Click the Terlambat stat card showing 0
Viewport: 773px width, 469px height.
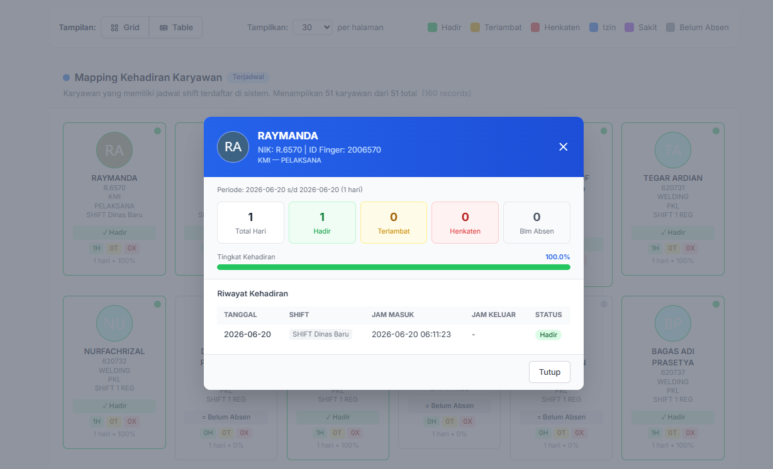pos(394,222)
